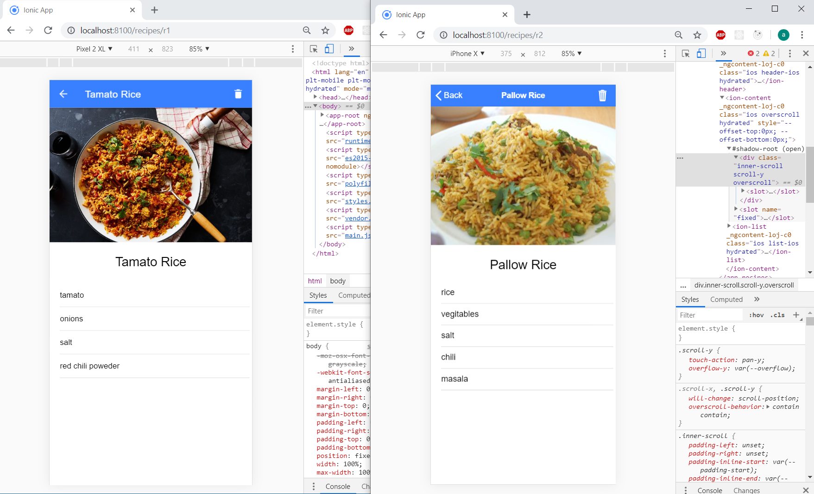The height and width of the screenshot is (494, 814).
Task: Click the trash icon in Pallow Rice header
Action: pos(602,95)
